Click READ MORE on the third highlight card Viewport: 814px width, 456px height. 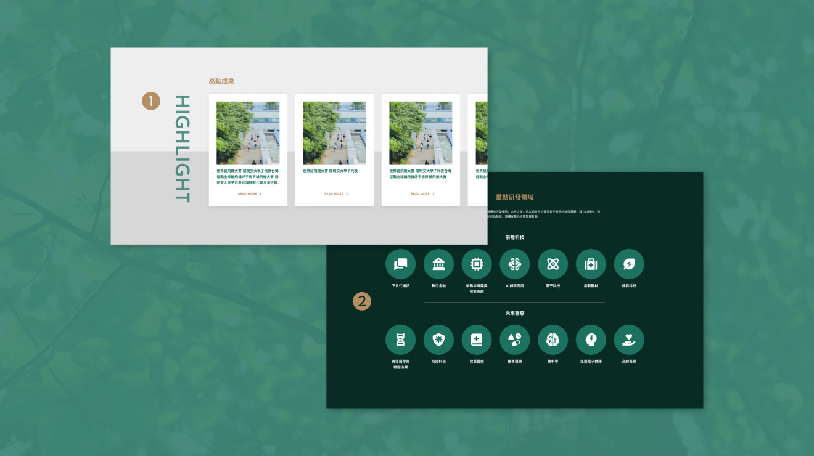coord(422,193)
